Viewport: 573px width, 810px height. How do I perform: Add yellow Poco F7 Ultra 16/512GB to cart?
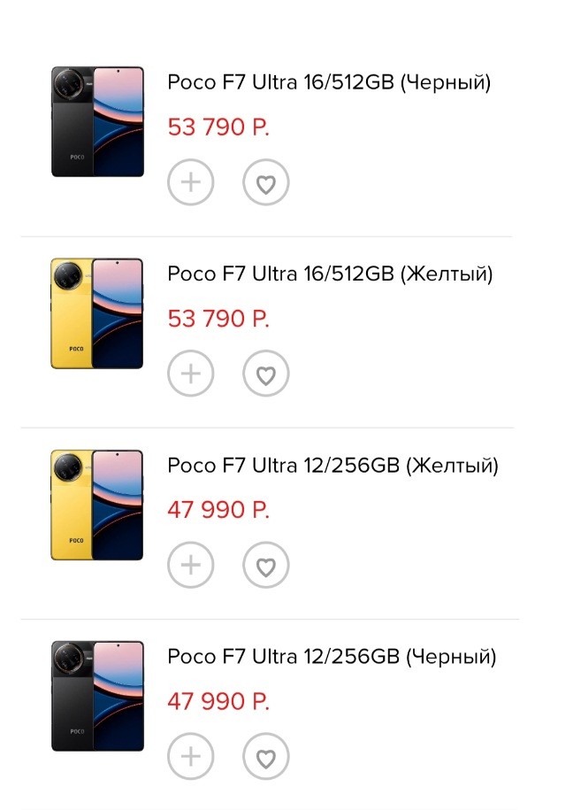tap(191, 374)
